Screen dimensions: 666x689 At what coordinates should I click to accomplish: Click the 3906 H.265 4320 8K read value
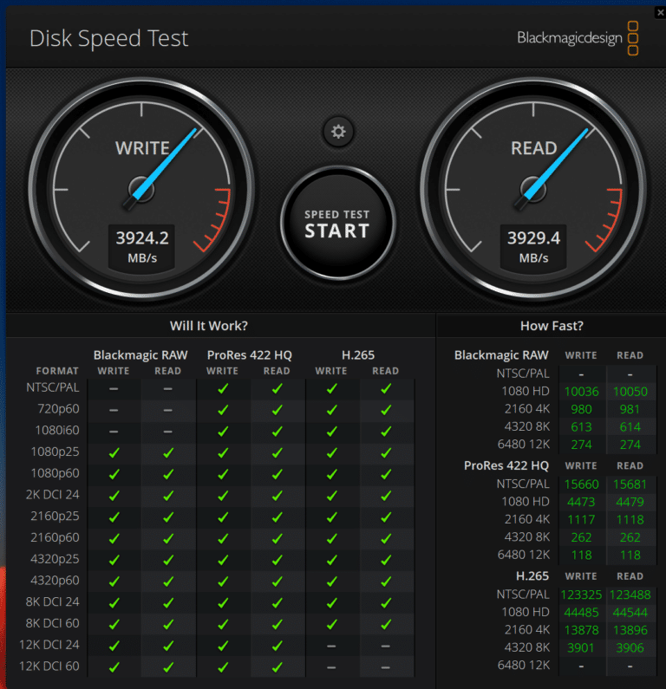coord(630,647)
